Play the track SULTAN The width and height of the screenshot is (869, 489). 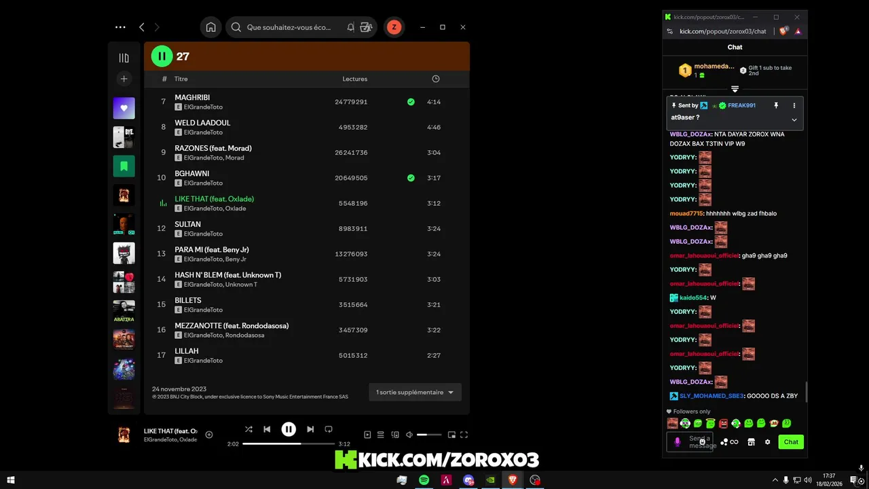click(x=187, y=224)
